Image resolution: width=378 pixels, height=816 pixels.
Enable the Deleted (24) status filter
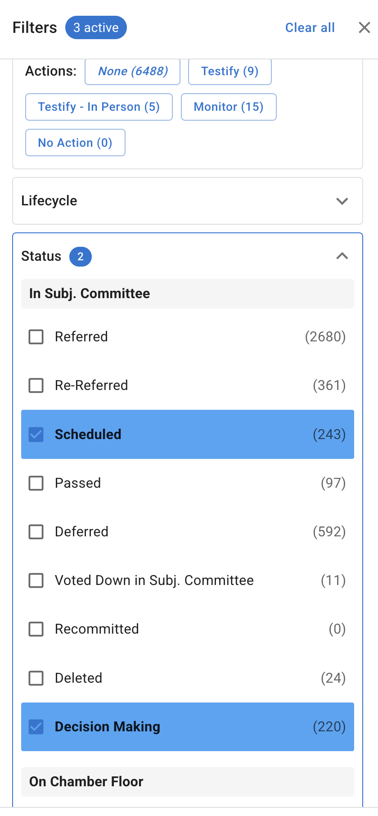pos(36,678)
